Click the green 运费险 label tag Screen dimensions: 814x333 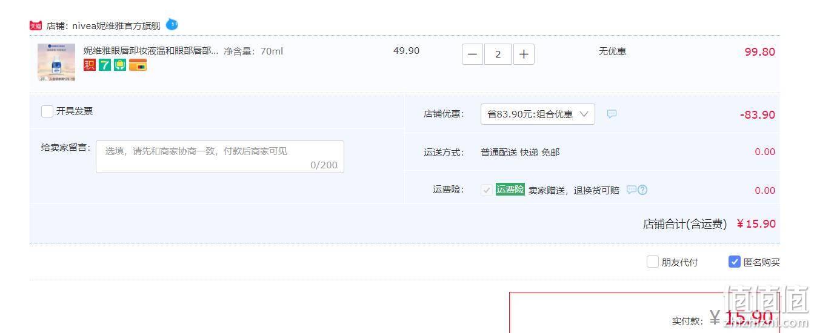(510, 190)
